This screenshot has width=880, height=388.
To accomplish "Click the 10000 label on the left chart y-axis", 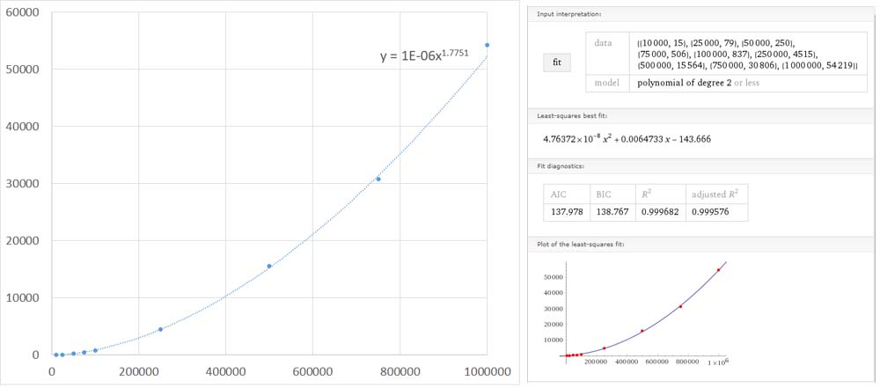I will click(21, 297).
